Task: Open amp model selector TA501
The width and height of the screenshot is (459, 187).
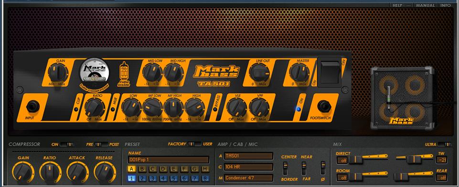Action: click(x=248, y=156)
